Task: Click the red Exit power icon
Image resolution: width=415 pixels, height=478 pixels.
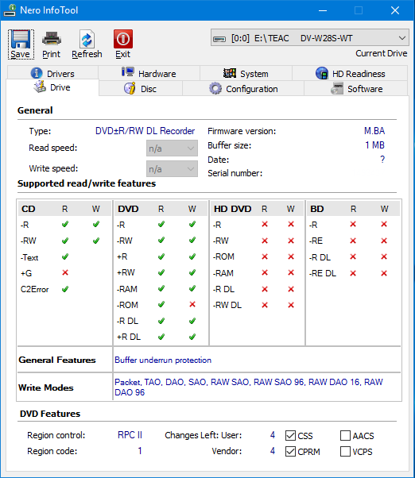Action: click(x=123, y=39)
